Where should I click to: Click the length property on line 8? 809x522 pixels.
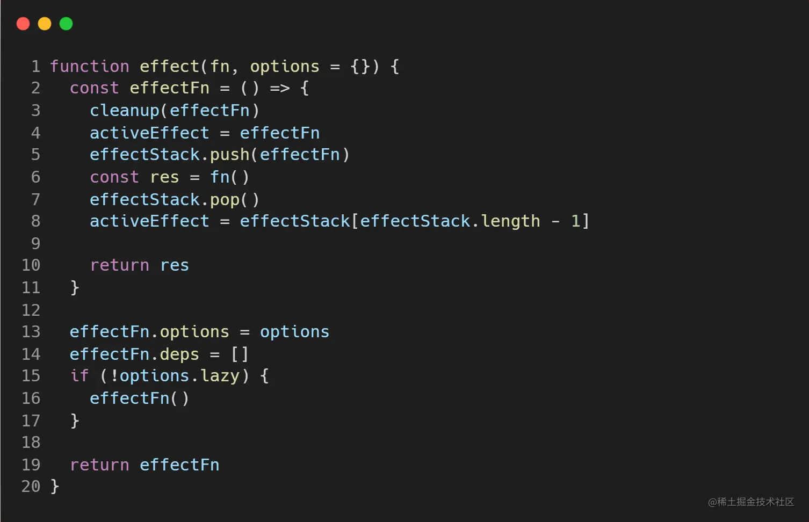510,221
